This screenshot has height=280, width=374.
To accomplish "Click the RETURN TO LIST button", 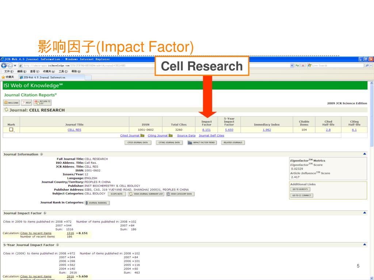I will [x=42, y=102].
